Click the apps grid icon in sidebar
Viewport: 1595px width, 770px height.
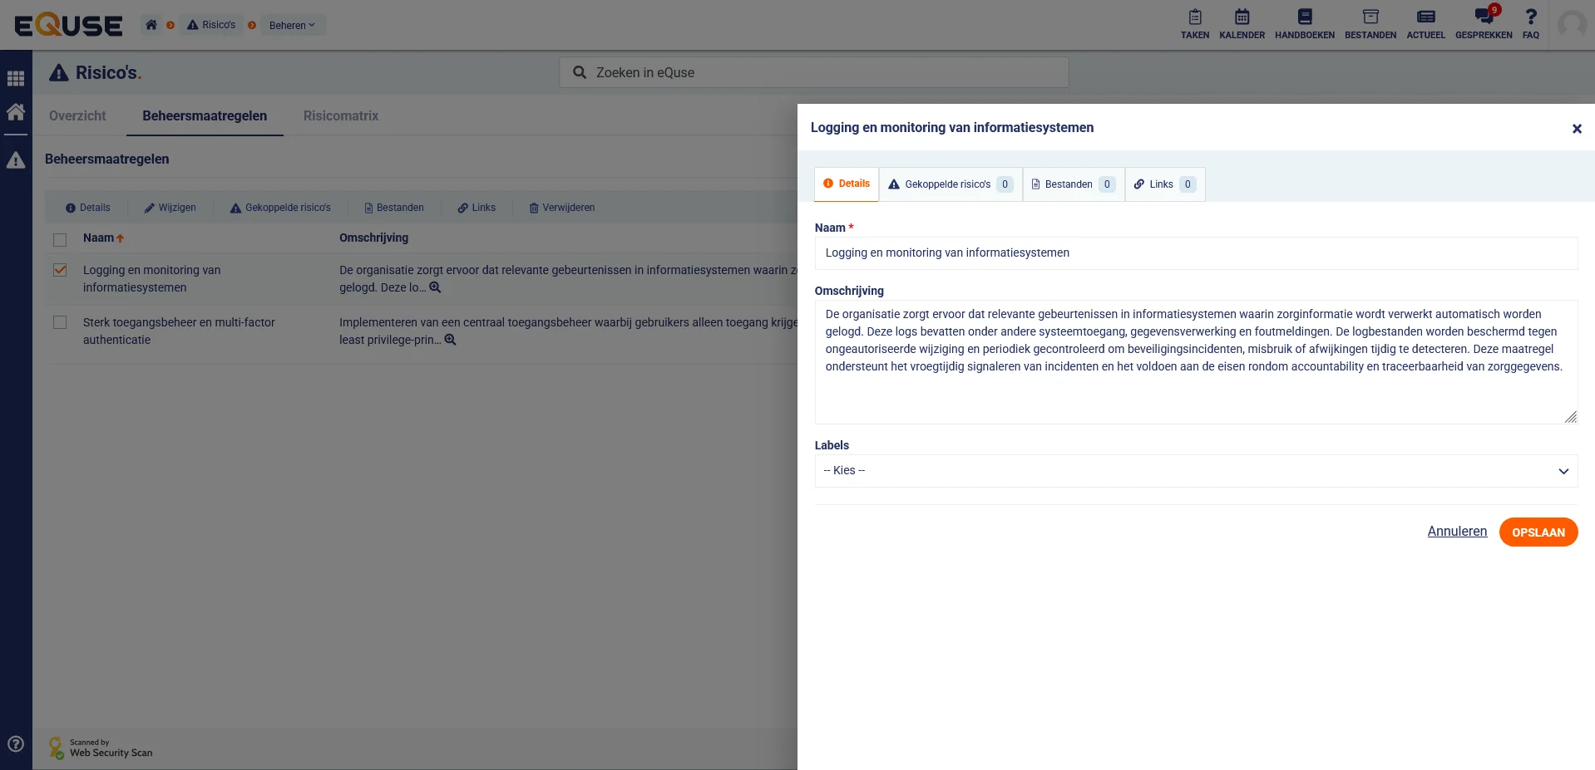point(16,79)
